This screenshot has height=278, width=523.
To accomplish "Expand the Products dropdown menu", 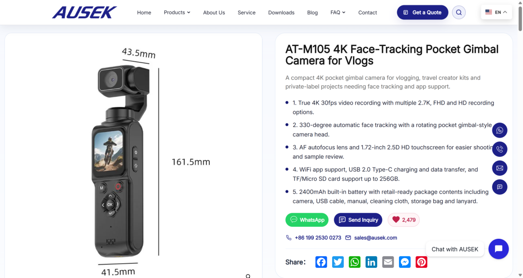I will [177, 12].
